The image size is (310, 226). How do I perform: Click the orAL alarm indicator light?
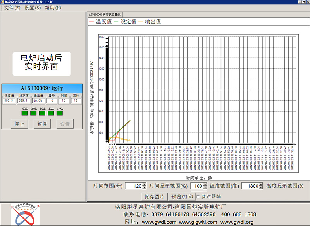[x=59, y=112]
